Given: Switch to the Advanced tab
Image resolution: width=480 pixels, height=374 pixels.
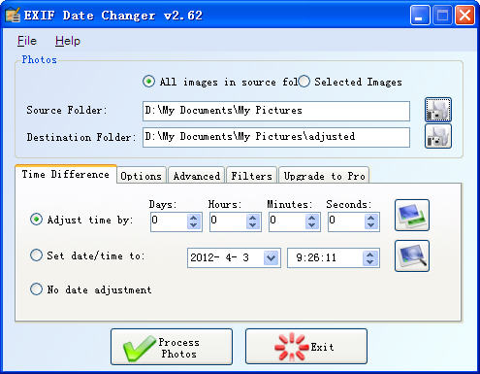Looking at the screenshot, I should [x=197, y=176].
